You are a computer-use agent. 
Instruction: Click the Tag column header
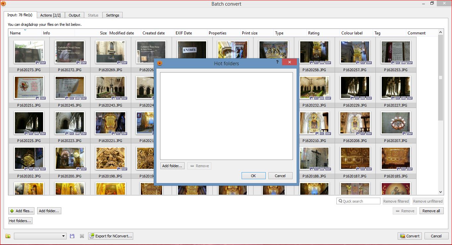[x=389, y=33]
